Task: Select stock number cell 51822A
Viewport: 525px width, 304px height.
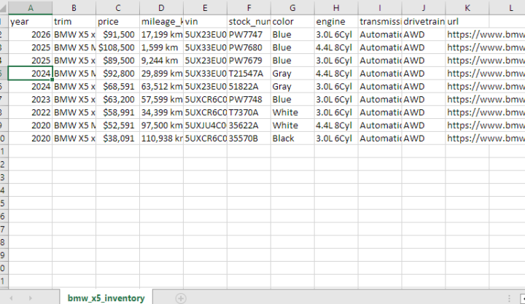Action: pyautogui.click(x=249, y=86)
